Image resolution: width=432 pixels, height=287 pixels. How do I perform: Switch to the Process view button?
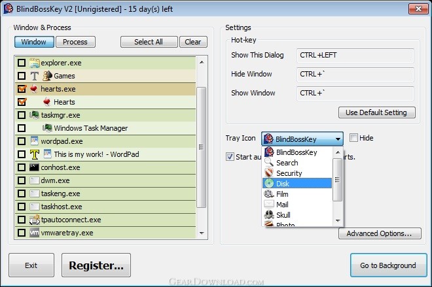[75, 42]
